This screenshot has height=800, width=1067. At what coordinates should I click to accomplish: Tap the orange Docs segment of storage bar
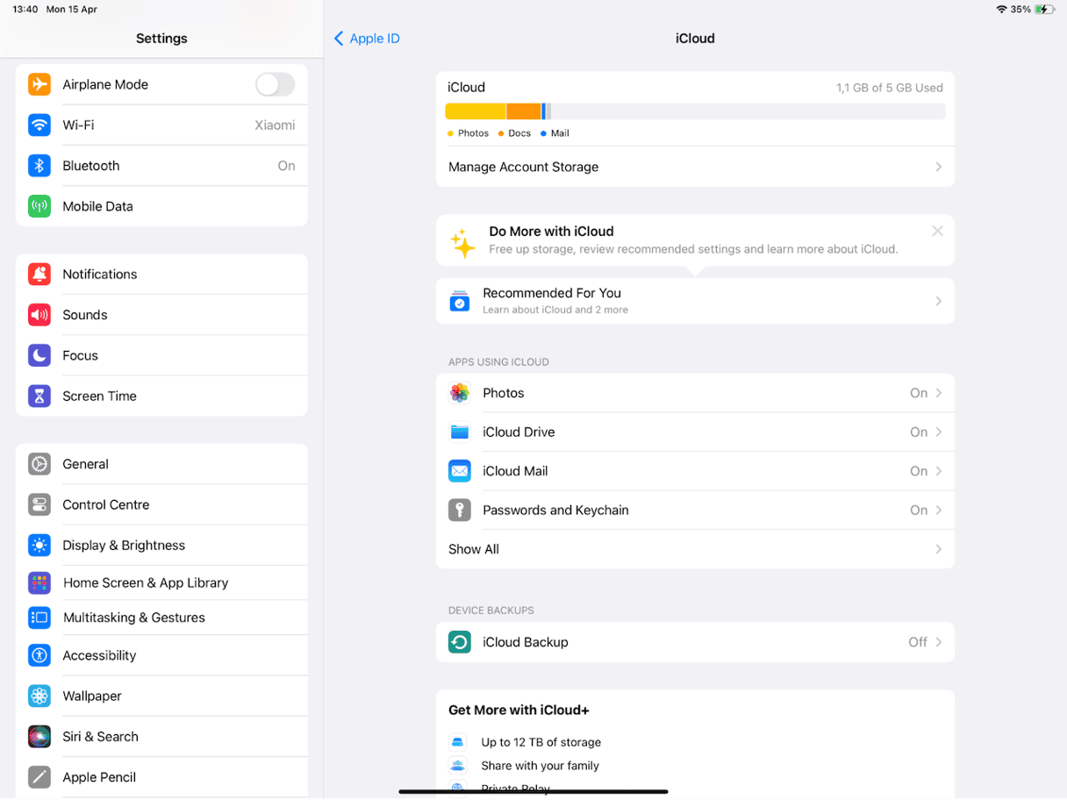(524, 111)
